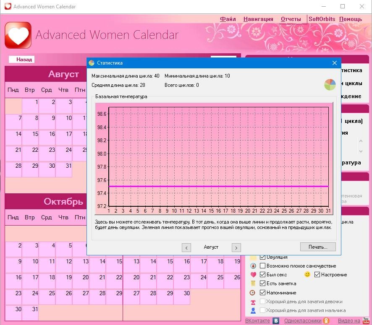Click Максимальная длина цикла: 40 text
Screen dimensions: 372x325
[125, 76]
